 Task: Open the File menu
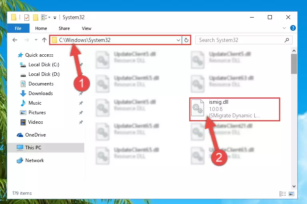18,28
